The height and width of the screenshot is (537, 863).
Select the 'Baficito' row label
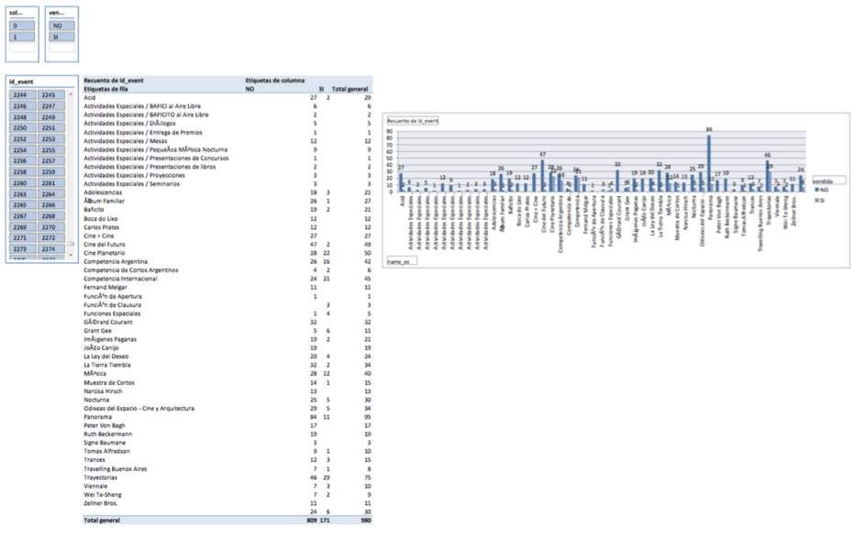coord(94,210)
